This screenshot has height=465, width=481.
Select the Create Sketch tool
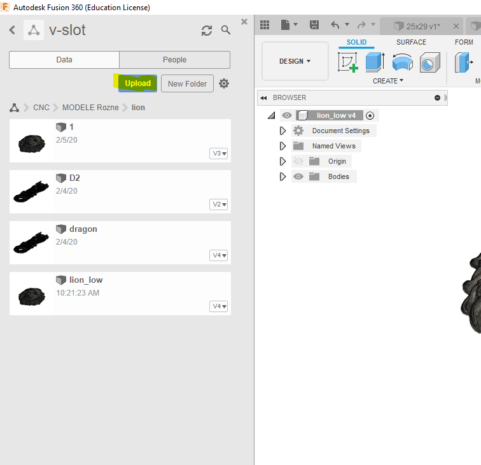(x=348, y=62)
